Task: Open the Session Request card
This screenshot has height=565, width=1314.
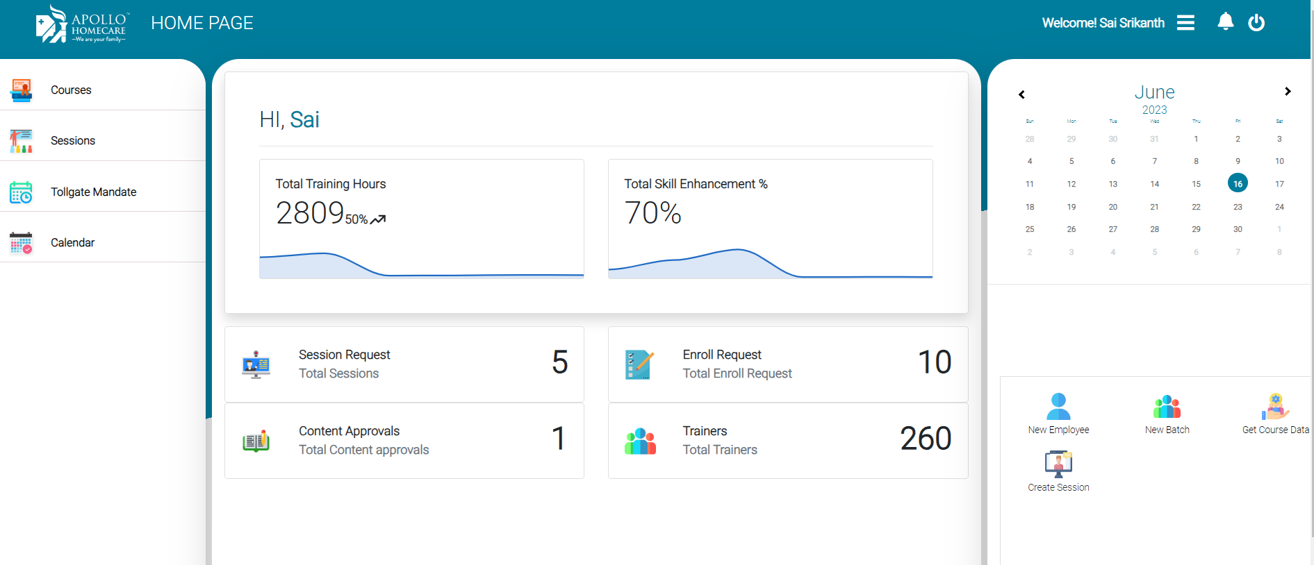Action: pos(404,364)
